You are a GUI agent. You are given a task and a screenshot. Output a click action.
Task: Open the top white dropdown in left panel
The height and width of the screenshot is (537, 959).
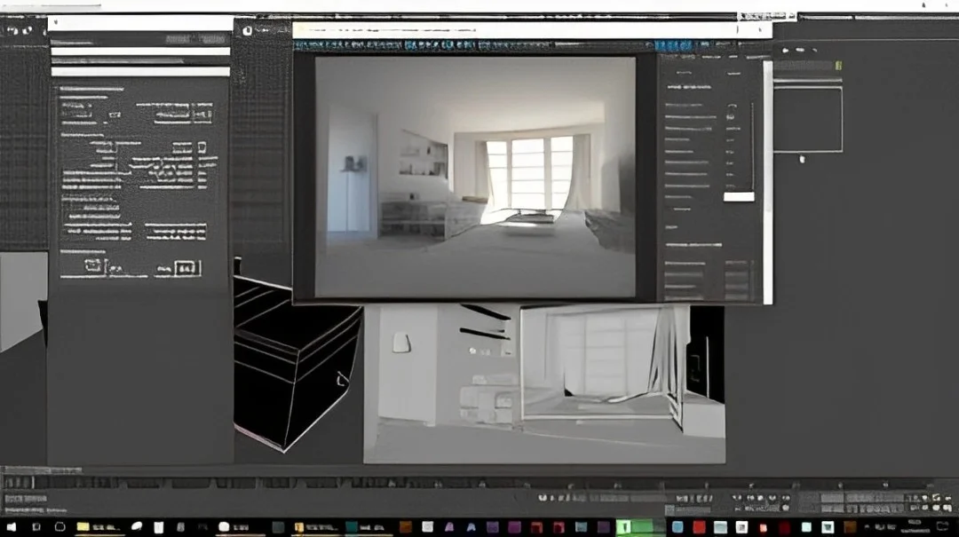(x=139, y=24)
